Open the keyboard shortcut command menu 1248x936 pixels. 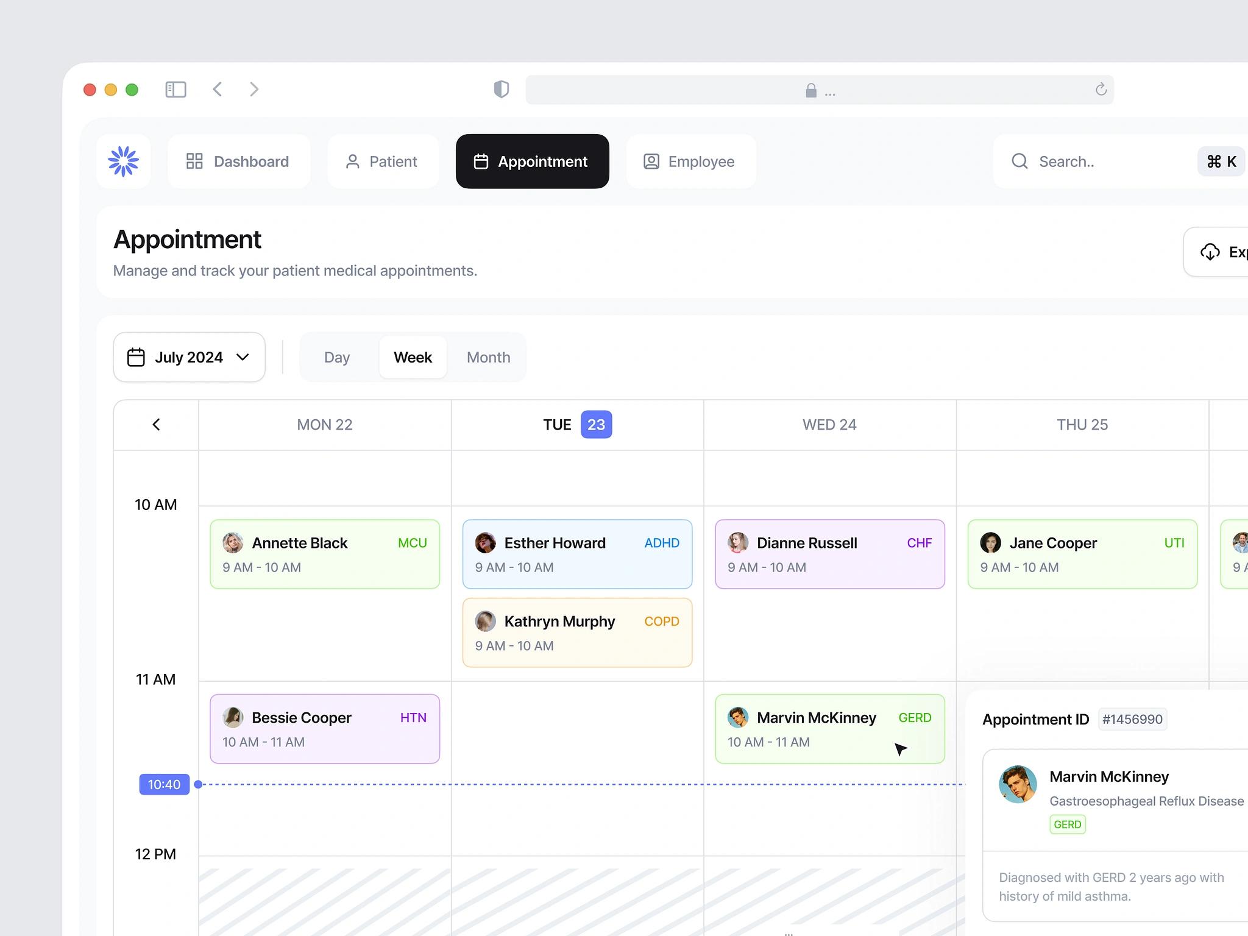click(x=1221, y=161)
